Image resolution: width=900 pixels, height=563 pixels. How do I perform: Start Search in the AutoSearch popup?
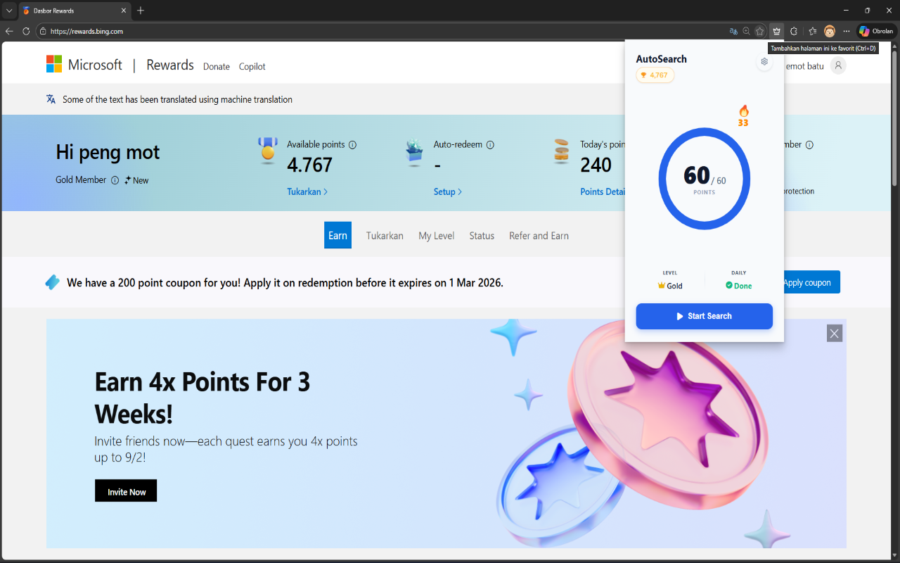coord(705,316)
